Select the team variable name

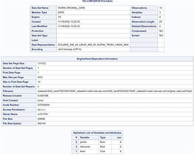pos(83,151)
